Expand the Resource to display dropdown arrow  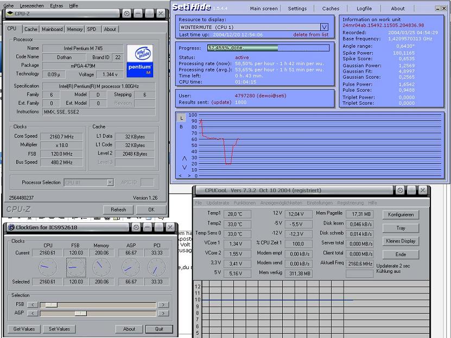click(x=324, y=27)
